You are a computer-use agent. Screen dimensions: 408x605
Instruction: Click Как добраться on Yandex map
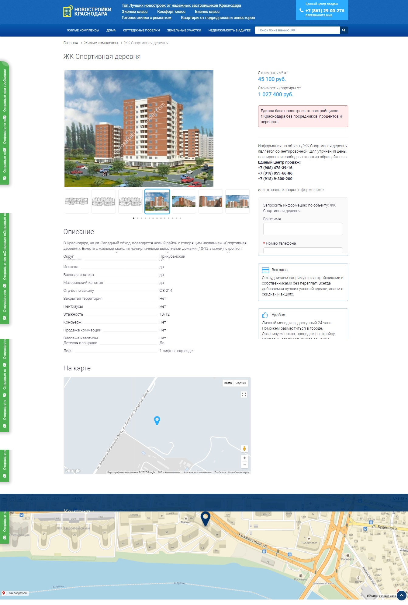point(15,593)
